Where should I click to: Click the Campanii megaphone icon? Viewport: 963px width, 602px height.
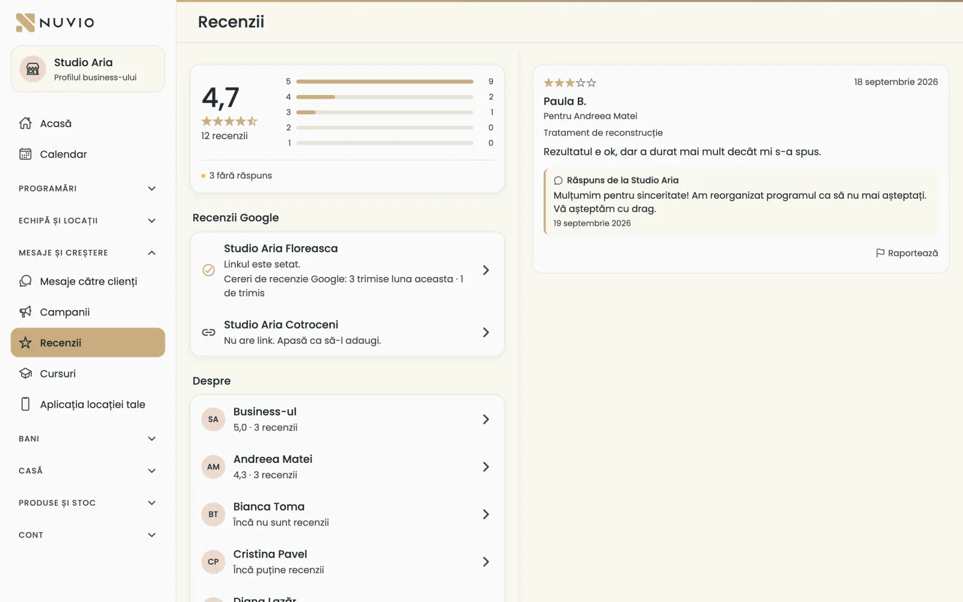click(x=25, y=312)
